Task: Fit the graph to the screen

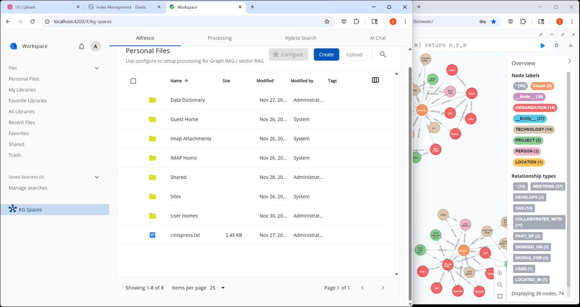Action: click(x=499, y=296)
